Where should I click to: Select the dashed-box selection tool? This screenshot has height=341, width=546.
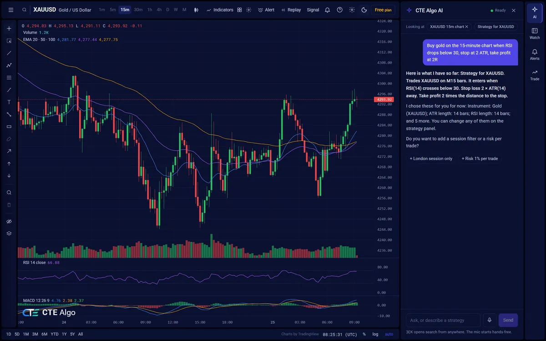tap(9, 41)
